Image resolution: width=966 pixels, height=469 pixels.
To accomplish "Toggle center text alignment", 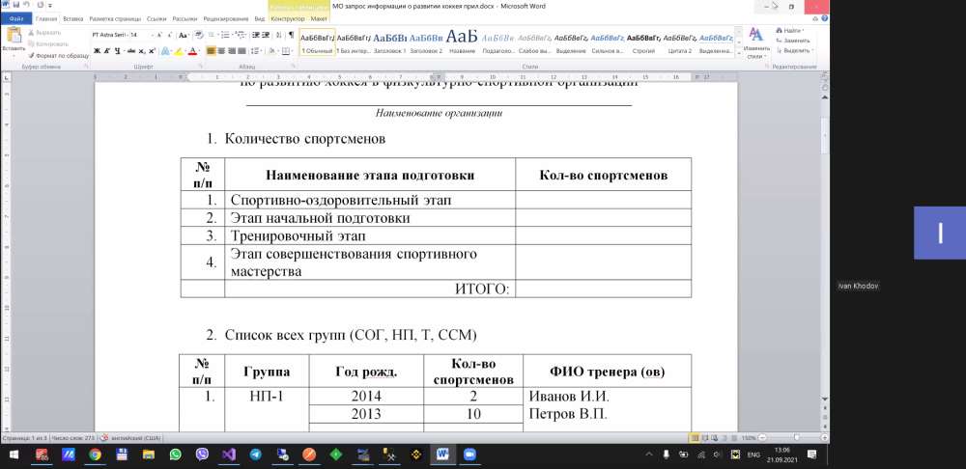I will tap(222, 50).
